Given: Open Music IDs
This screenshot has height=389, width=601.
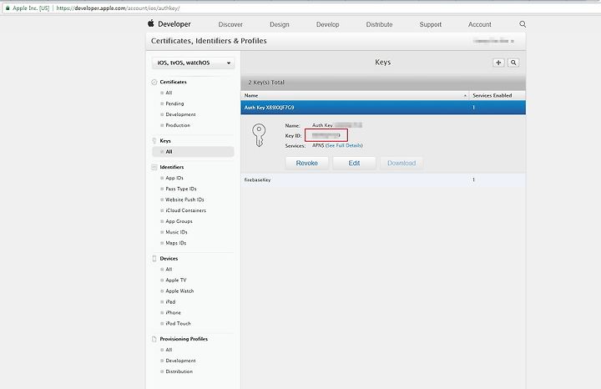Looking at the screenshot, I should [x=176, y=232].
